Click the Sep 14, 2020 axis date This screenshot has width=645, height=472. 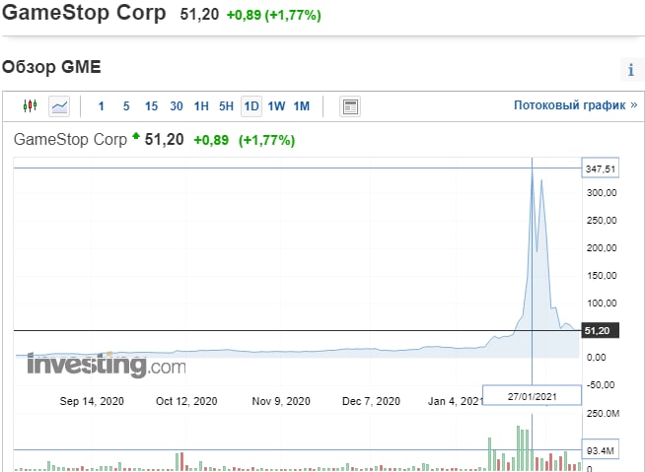[92, 401]
